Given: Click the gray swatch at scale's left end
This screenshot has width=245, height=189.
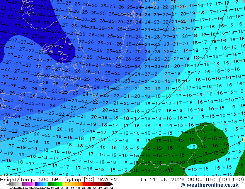Looking at the screenshot, I should (x=9, y=184).
